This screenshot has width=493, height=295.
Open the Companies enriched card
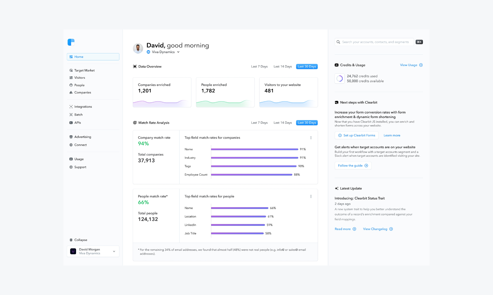(x=162, y=92)
